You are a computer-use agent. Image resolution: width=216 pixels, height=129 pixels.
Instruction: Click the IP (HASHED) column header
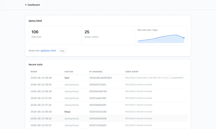96,72
